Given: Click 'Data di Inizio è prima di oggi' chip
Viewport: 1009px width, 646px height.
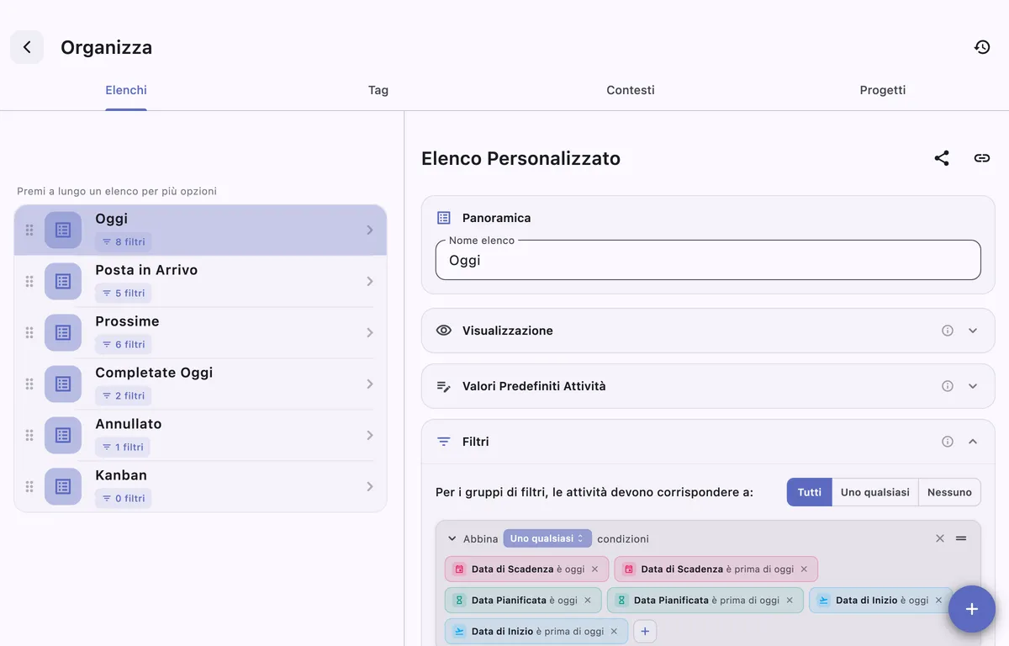Looking at the screenshot, I should tap(536, 632).
